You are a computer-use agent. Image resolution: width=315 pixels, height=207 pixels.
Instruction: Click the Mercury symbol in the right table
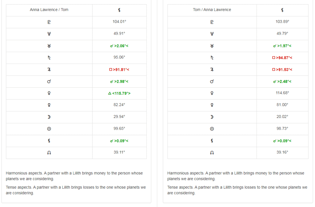[x=212, y=105]
